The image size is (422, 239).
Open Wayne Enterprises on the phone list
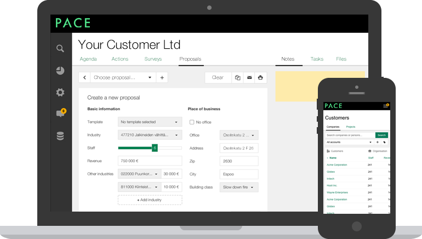click(x=337, y=192)
